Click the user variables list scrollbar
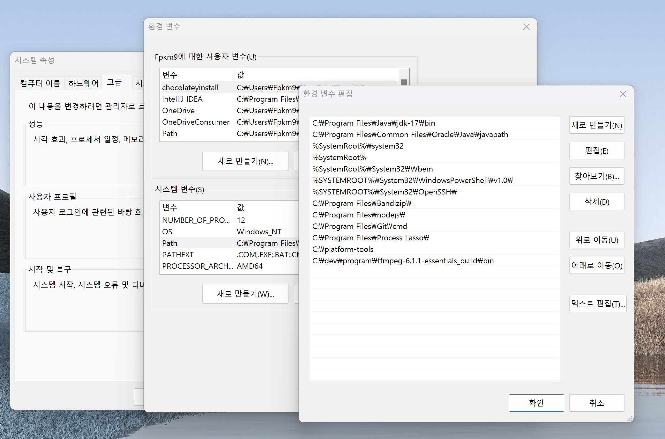 click(x=404, y=82)
